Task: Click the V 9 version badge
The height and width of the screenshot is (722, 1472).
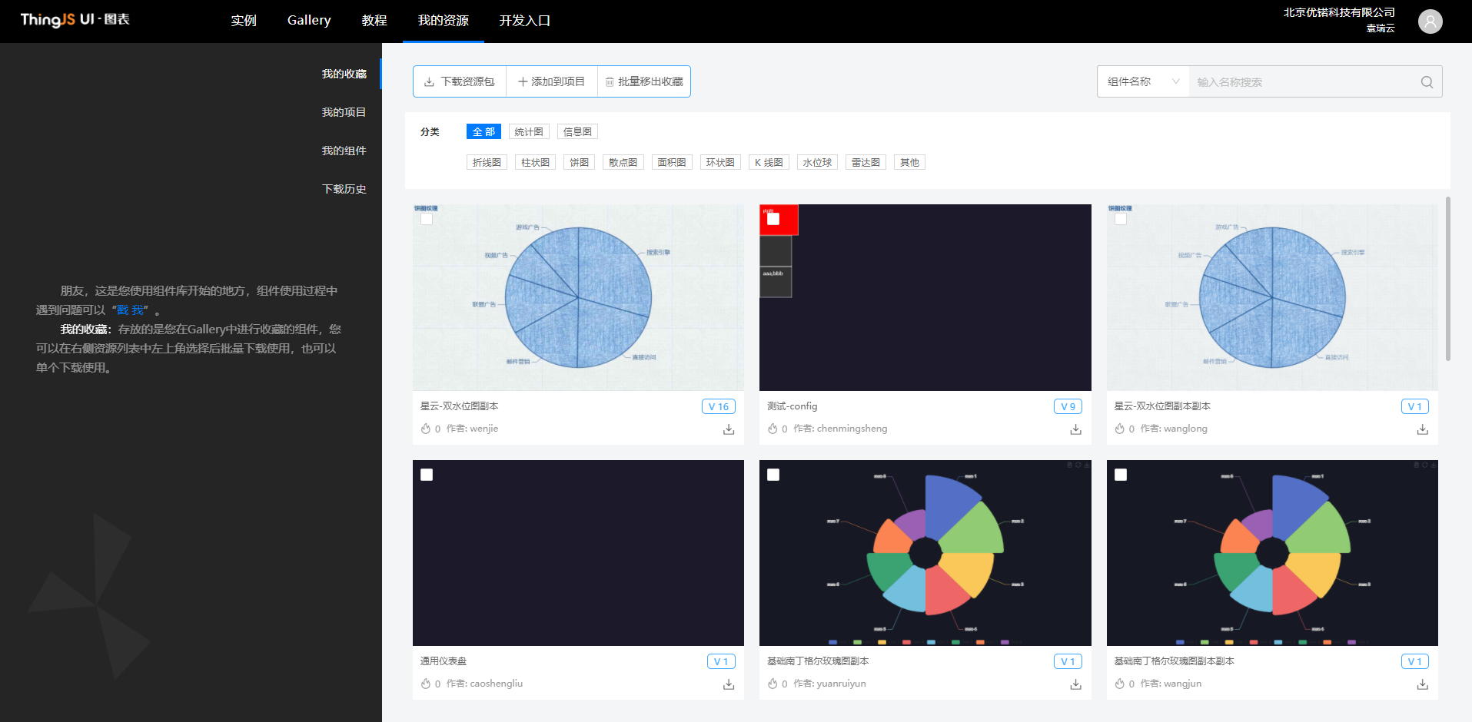Action: point(1068,406)
